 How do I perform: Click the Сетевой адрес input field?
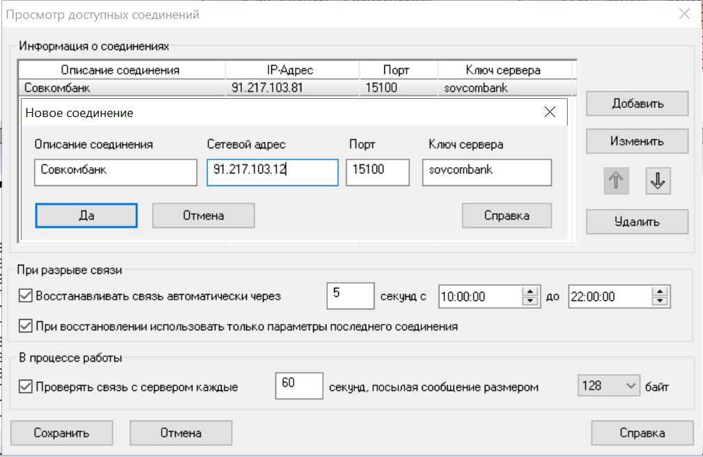[272, 172]
